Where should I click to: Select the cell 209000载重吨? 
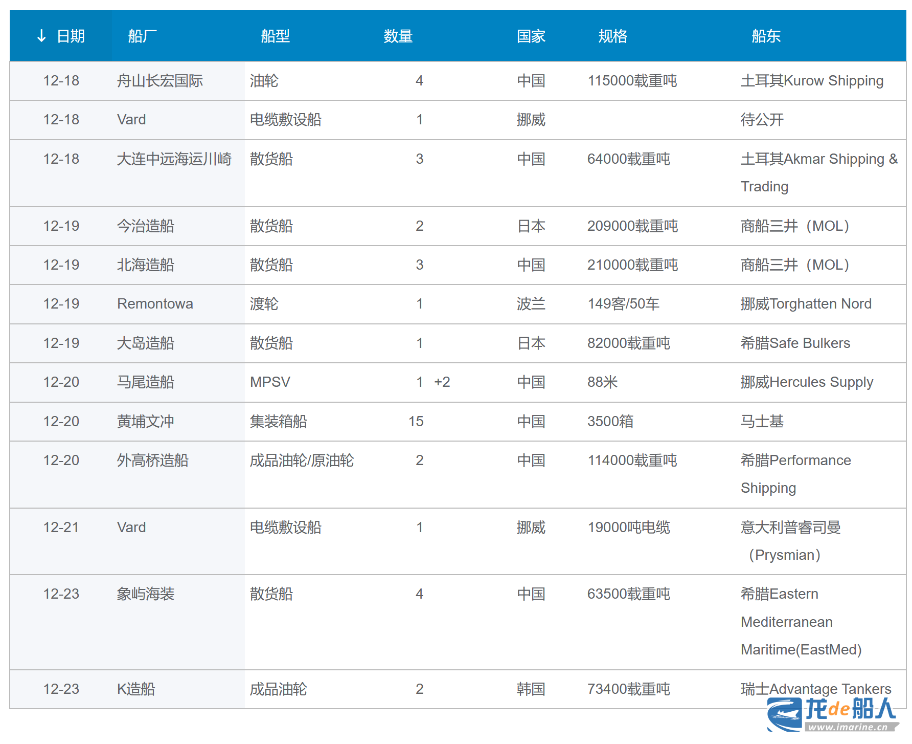(633, 226)
